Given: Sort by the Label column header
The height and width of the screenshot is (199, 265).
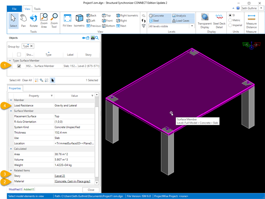Looking at the screenshot, I should (70, 54).
